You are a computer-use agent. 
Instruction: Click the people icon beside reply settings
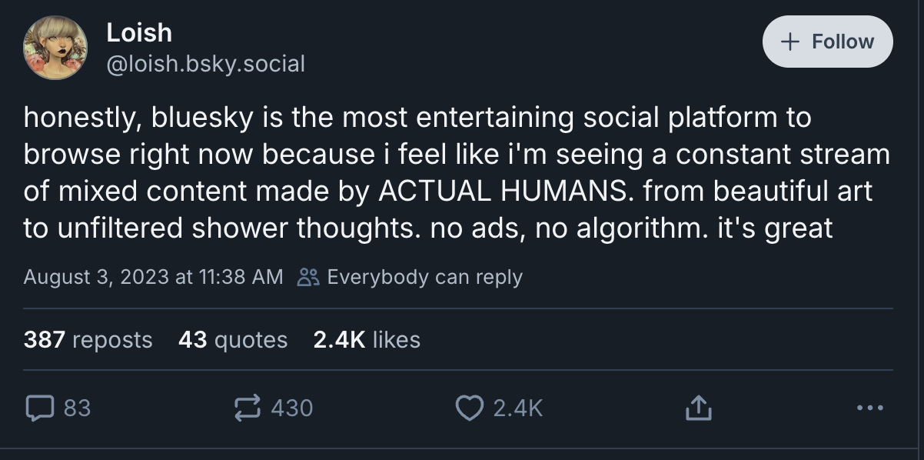307,277
